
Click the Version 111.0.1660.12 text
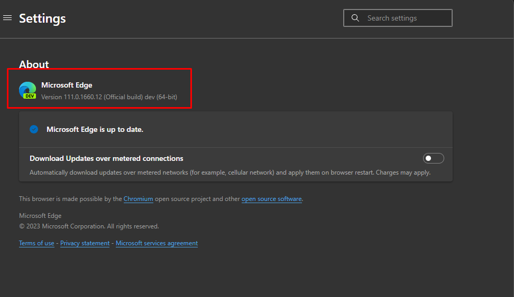[x=109, y=97]
